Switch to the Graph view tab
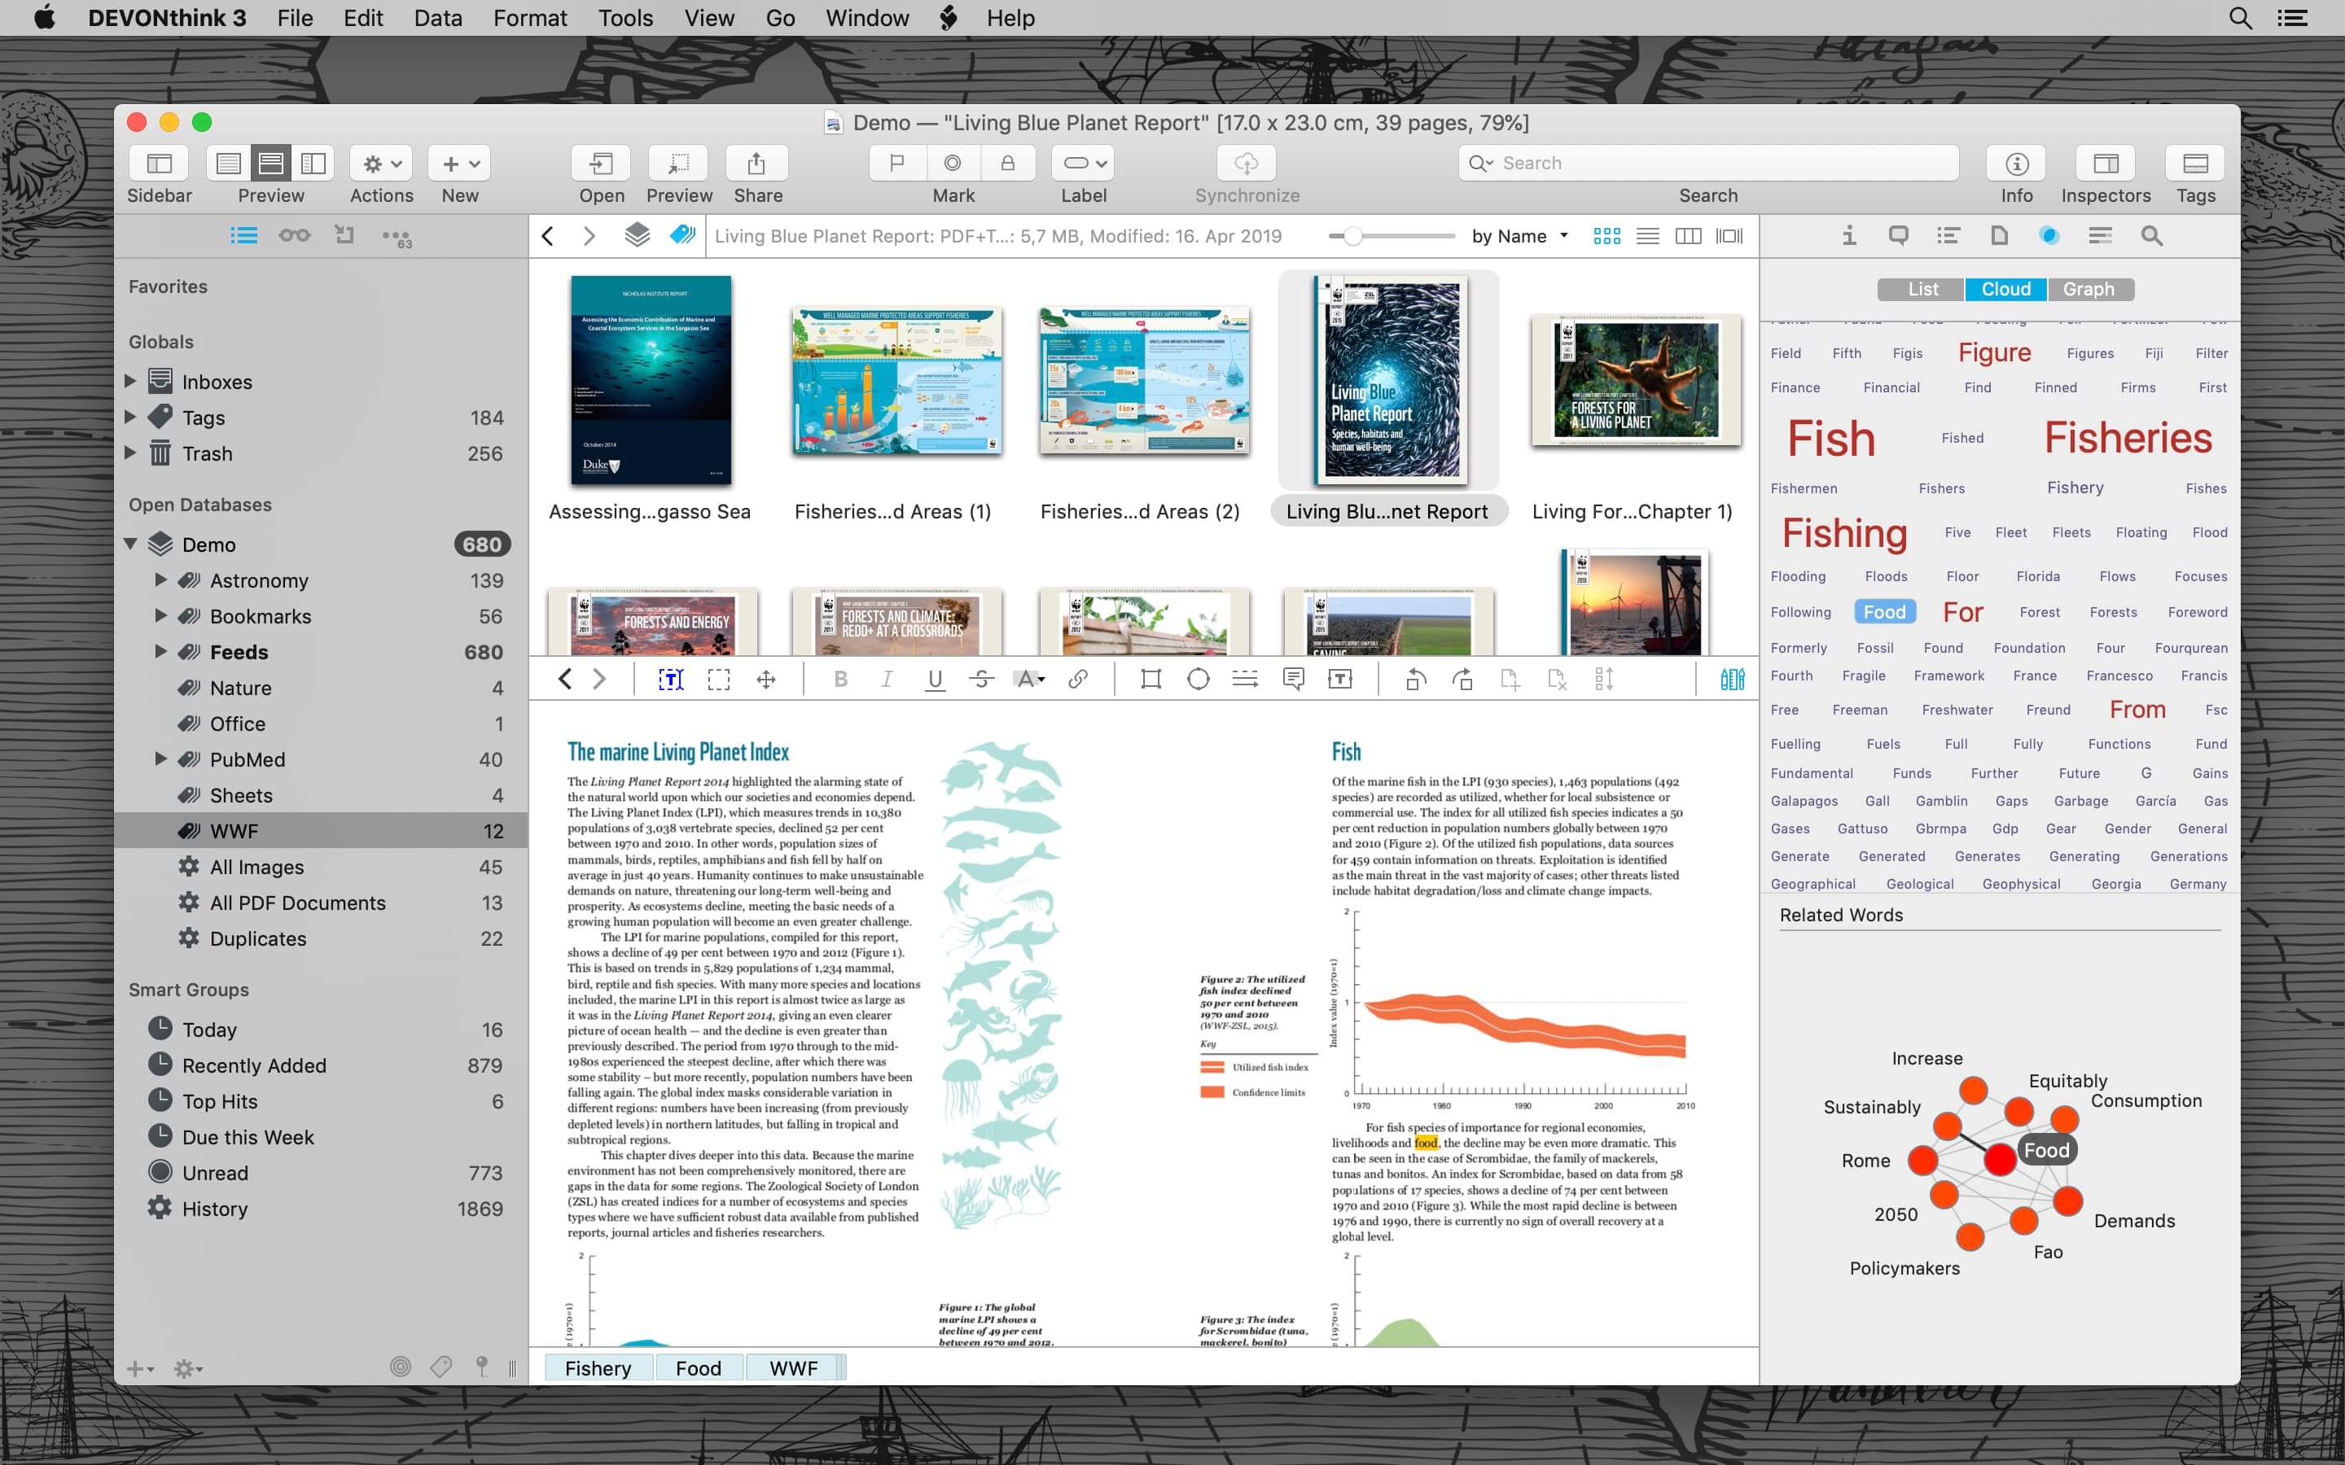2345x1465 pixels. (2090, 289)
